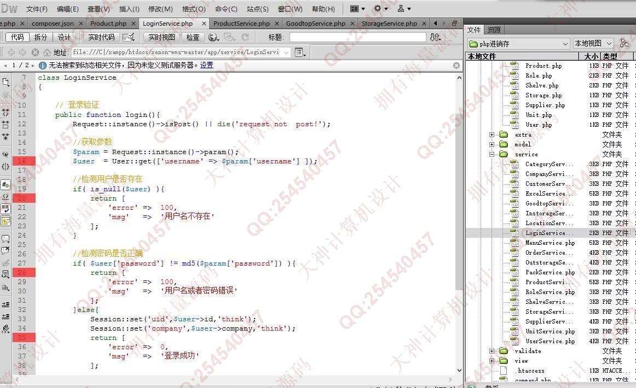Open file management dropdown next to title field

tap(435, 37)
